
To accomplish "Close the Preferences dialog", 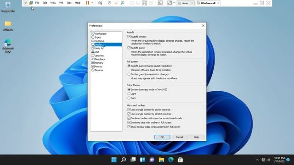I will (203, 26).
